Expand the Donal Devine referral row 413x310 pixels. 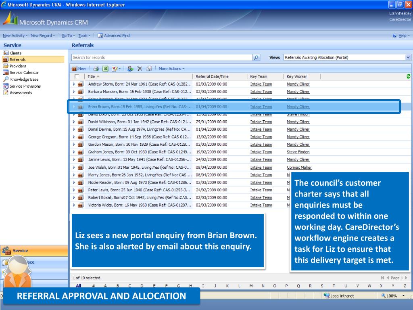tap(74, 130)
